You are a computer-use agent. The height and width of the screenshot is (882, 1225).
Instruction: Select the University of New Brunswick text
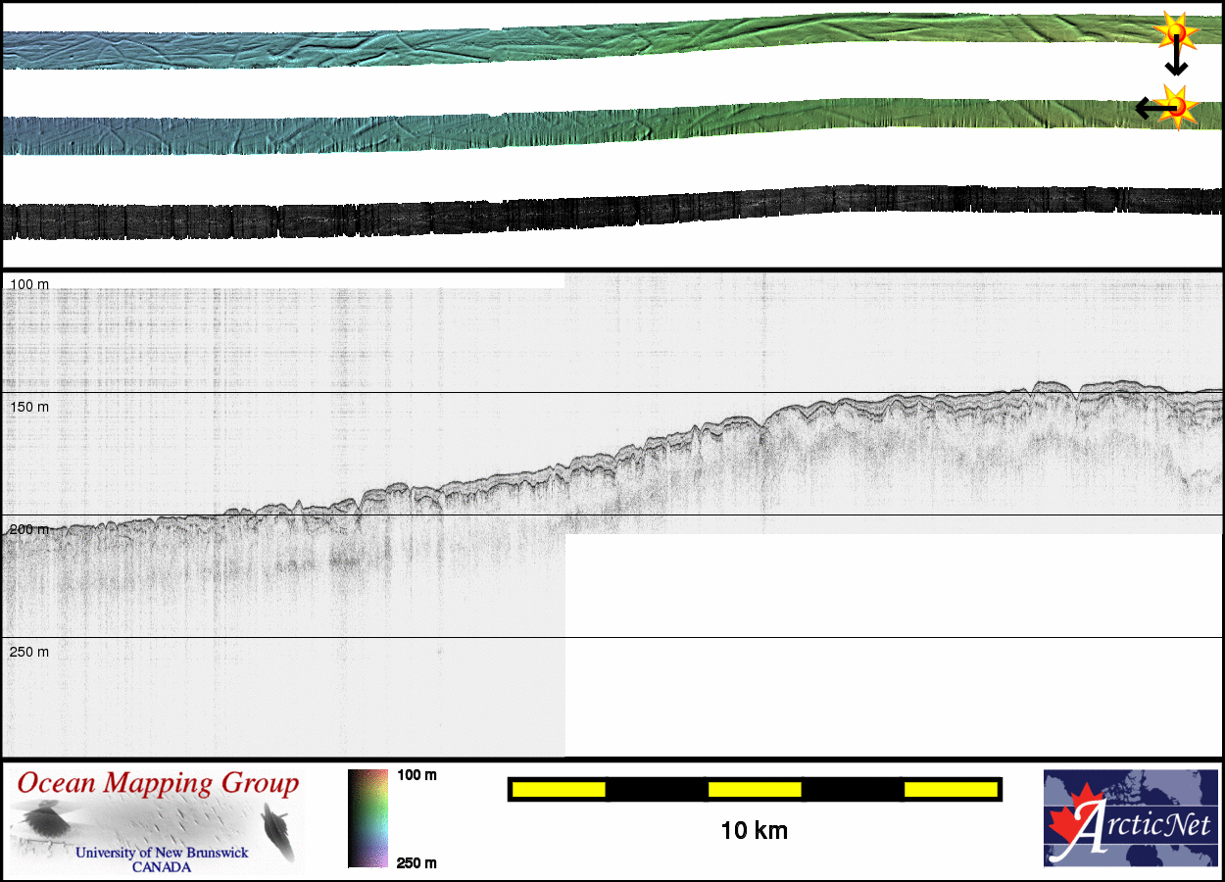coord(162,853)
